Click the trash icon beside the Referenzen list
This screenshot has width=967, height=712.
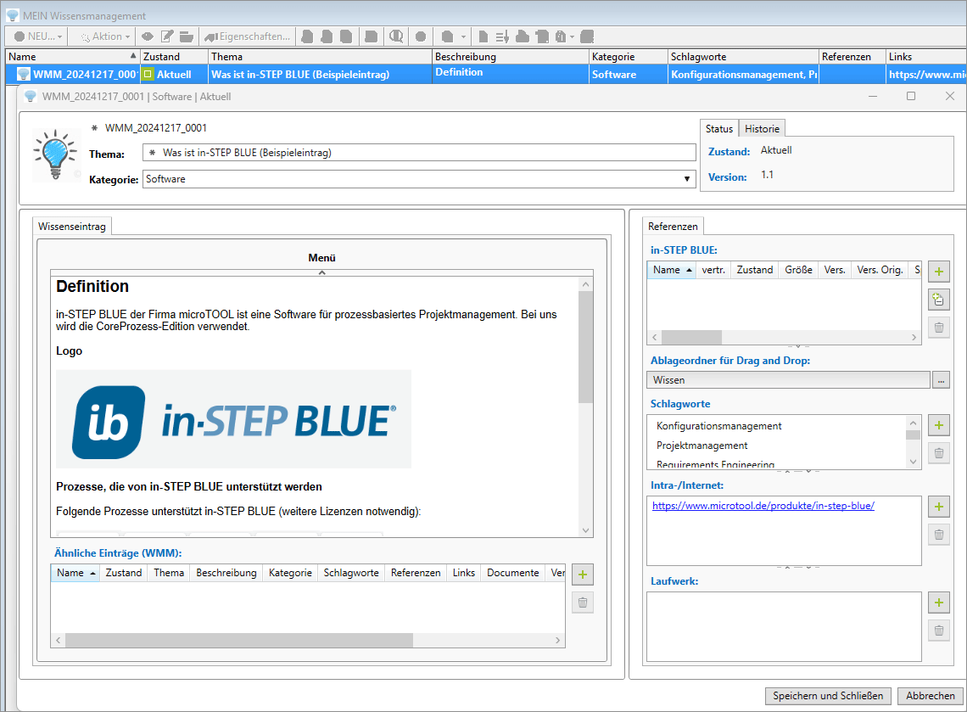tap(938, 327)
